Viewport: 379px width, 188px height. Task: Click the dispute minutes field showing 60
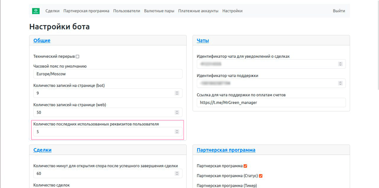click(x=104, y=173)
